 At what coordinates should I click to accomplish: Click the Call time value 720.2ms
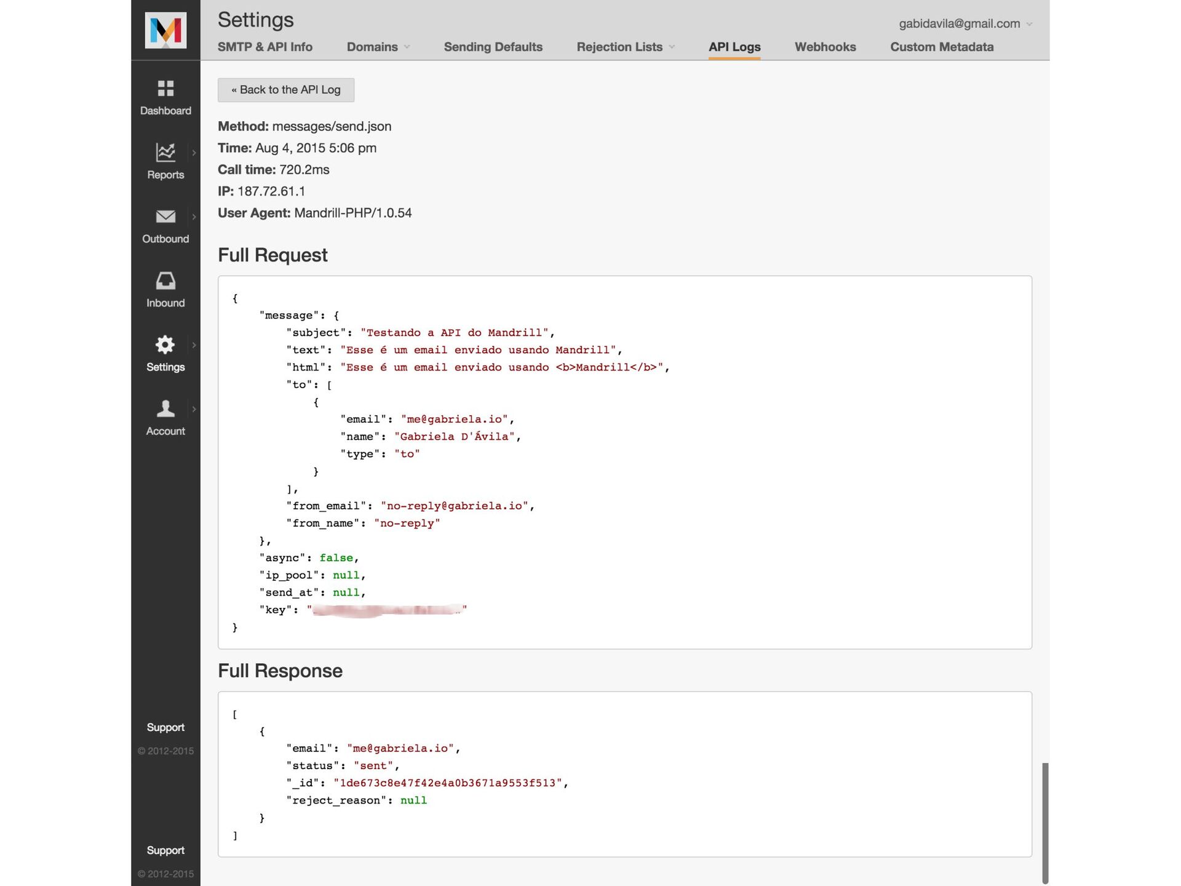pyautogui.click(x=304, y=170)
